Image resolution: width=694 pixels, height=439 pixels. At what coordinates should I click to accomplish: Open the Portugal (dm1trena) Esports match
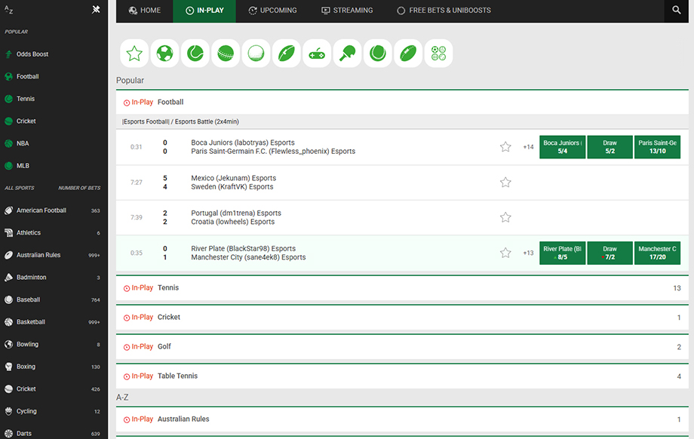click(236, 213)
